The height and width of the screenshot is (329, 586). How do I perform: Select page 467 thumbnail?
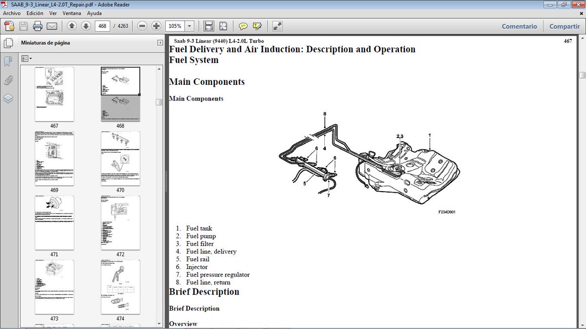coord(54,94)
